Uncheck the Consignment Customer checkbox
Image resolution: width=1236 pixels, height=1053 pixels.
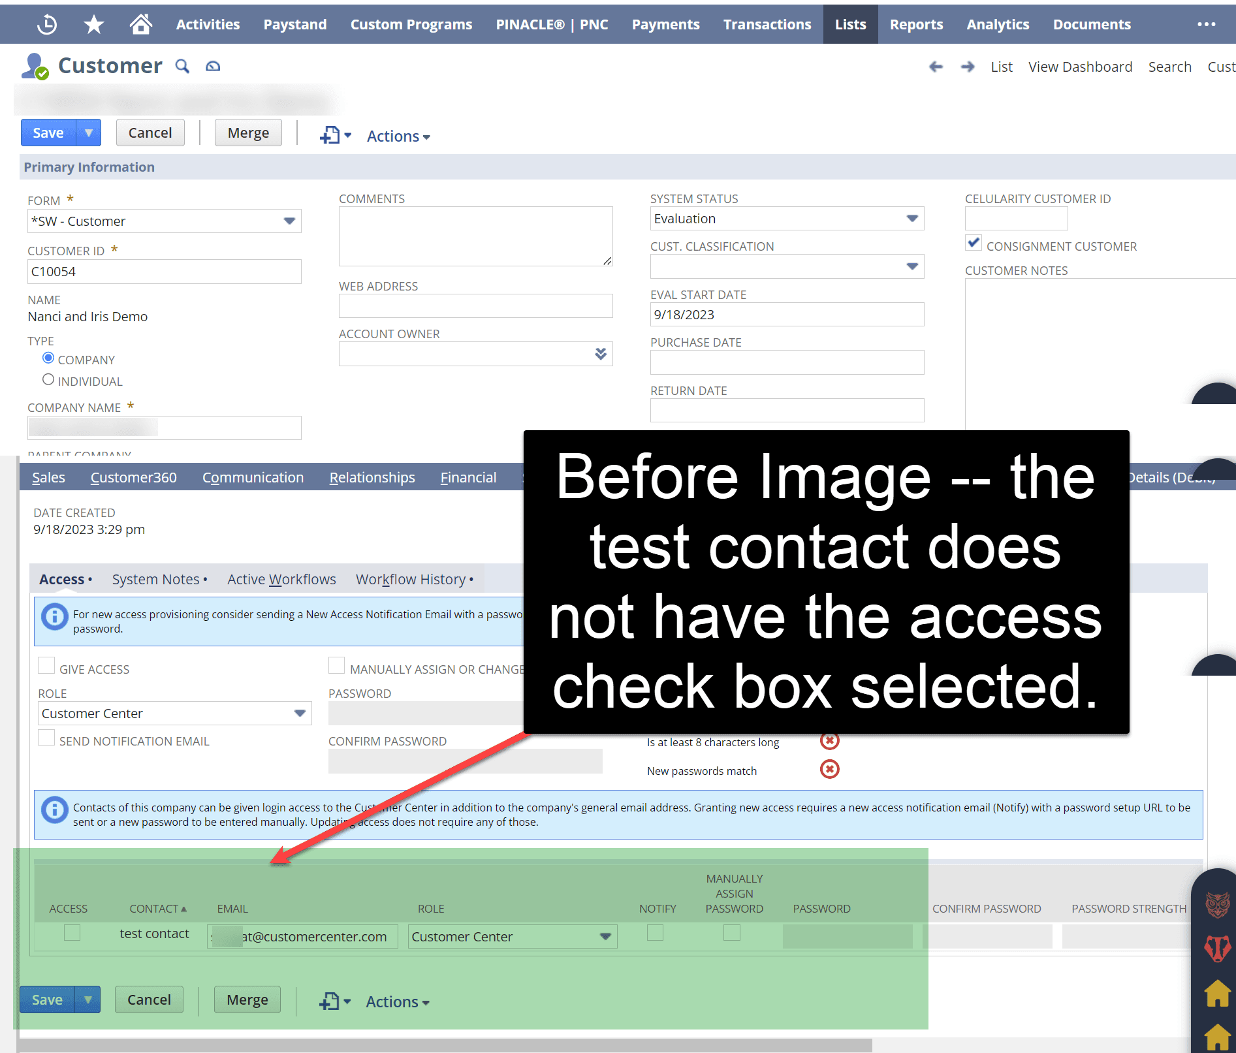[x=974, y=243]
